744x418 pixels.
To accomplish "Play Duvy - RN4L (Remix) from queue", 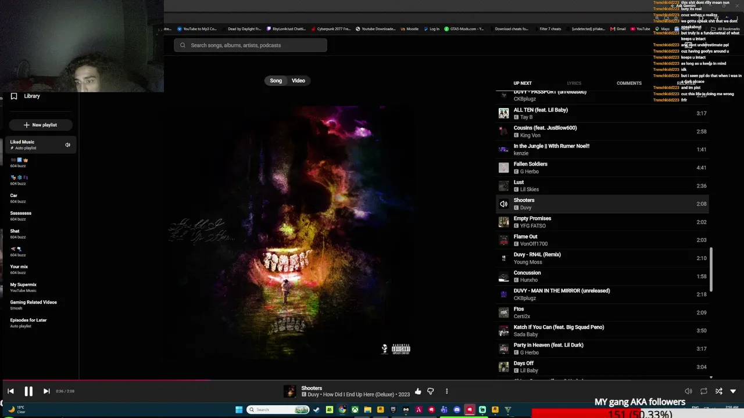I will [x=603, y=258].
